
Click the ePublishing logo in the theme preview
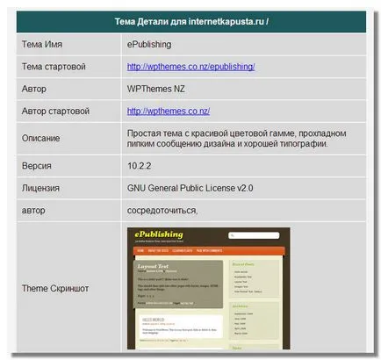(x=159, y=234)
